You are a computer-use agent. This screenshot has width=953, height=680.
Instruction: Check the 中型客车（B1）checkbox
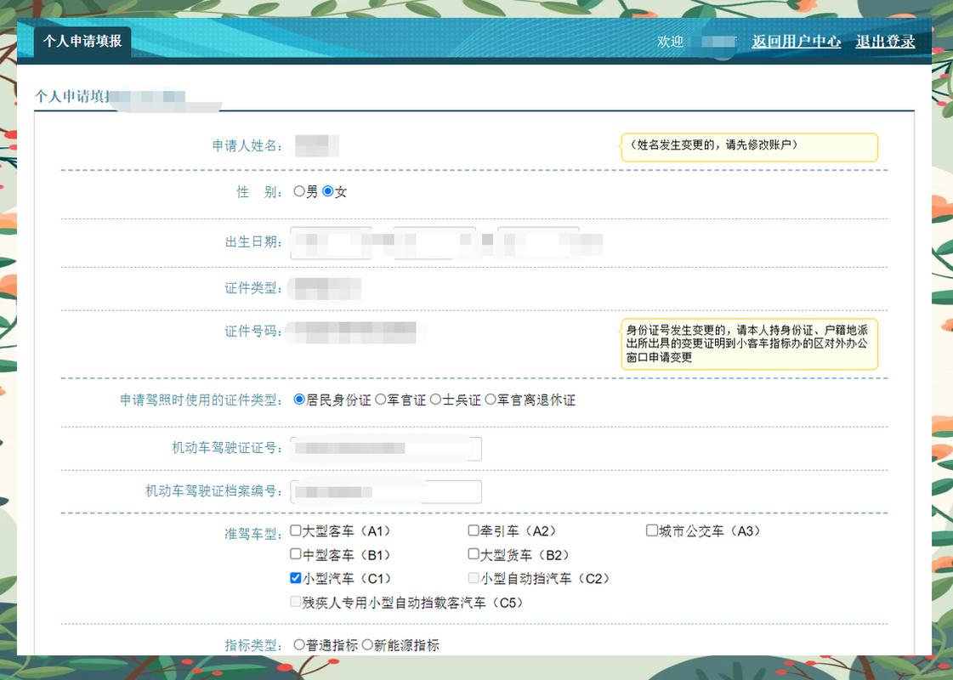point(294,553)
